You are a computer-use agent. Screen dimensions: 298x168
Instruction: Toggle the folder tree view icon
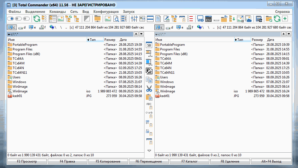click(x=76, y=19)
